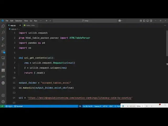Click the overlay panel's square icon

tap(165, 105)
